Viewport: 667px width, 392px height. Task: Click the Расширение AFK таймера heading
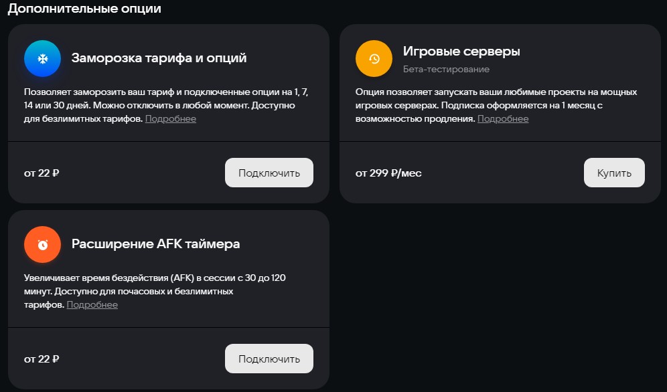[155, 244]
